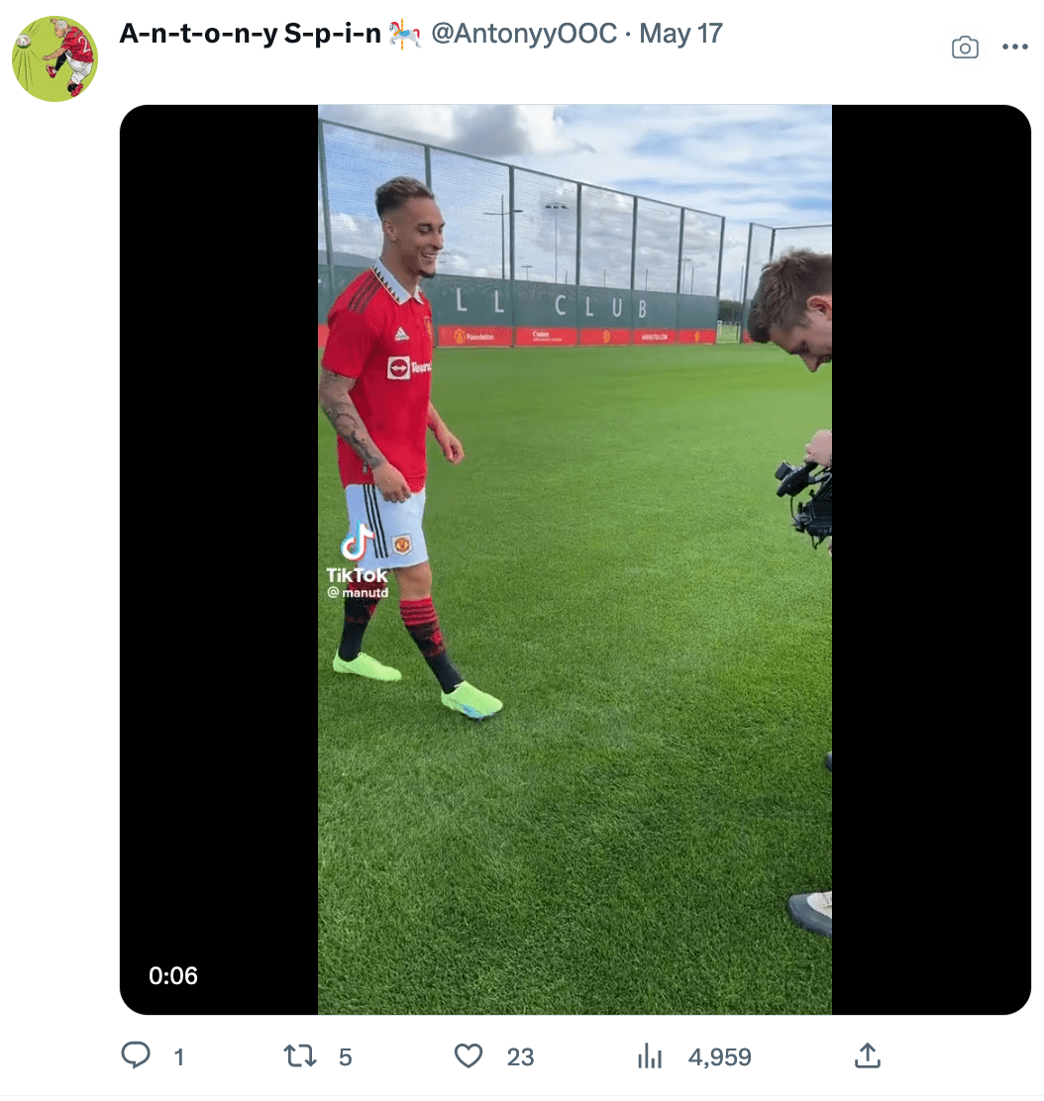Open the view analytics bar chart icon
The image size is (1044, 1101).
click(x=650, y=1056)
